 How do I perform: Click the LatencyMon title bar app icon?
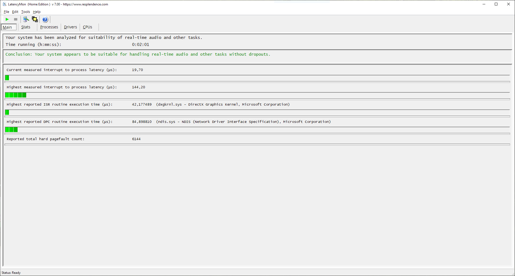4,4
